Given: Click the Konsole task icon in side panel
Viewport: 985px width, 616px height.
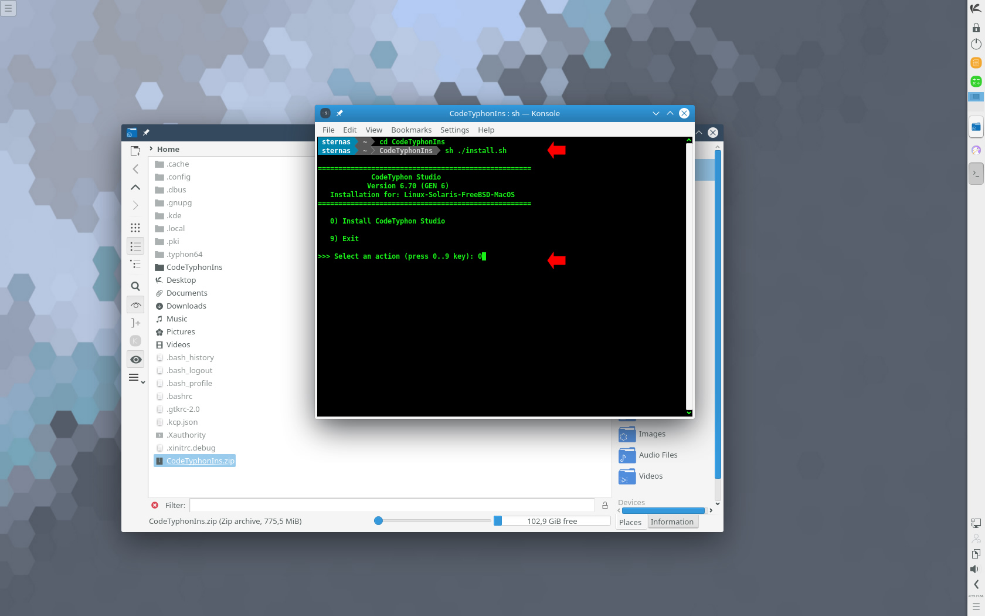Looking at the screenshot, I should point(976,174).
